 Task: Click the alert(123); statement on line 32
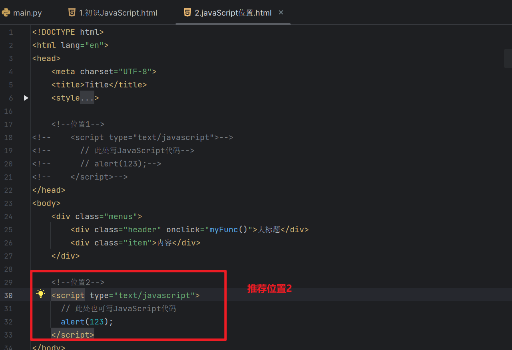point(87,322)
